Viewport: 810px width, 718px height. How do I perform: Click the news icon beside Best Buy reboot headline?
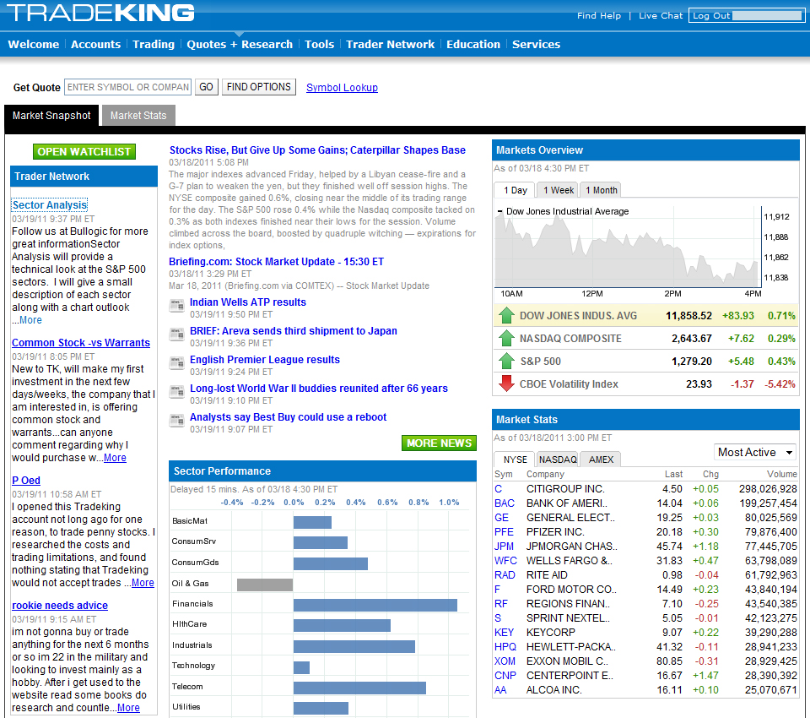pos(176,421)
